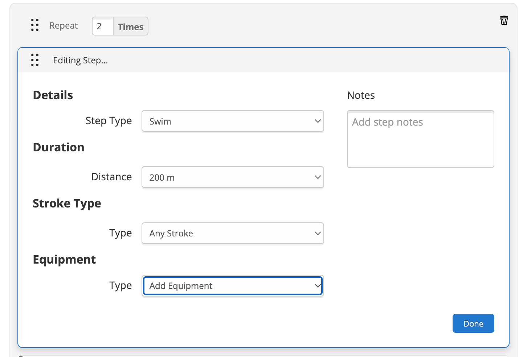Open the Stroke Type dropdown showing Any Stroke

coord(233,233)
